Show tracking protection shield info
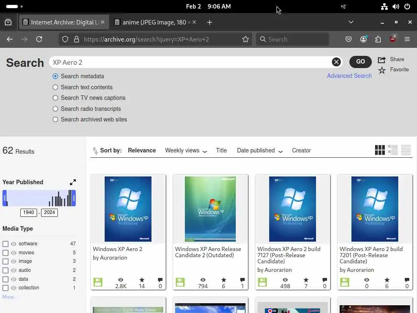This screenshot has height=313, width=417. click(x=65, y=40)
